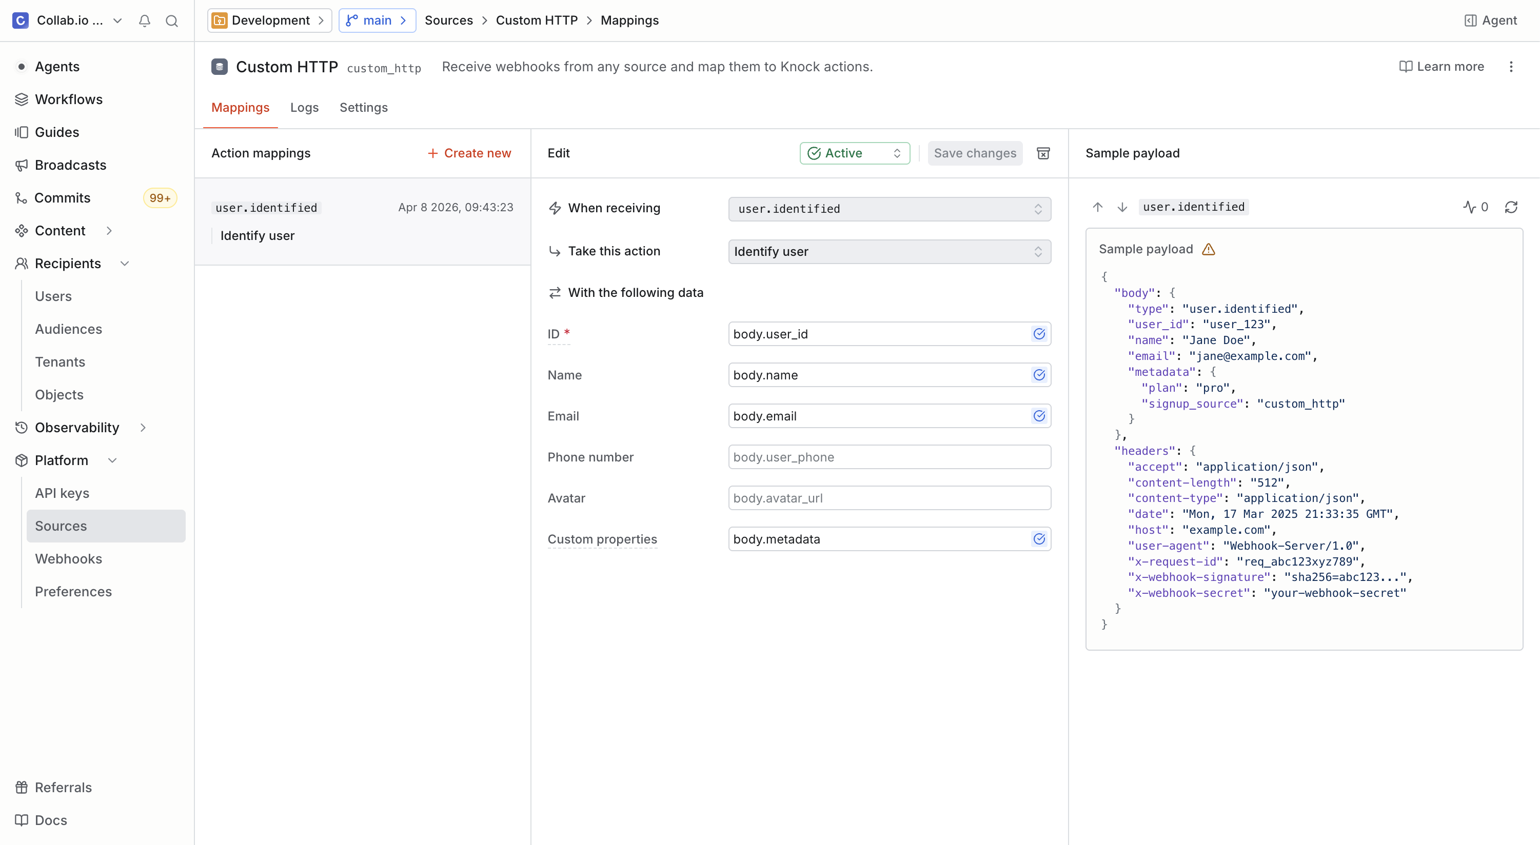1540x845 pixels.
Task: Toggle the check icon in ID field
Action: [1039, 334]
